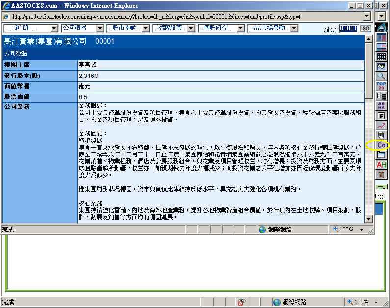
Task: Click the IE page icon beside the URL
Action: click(x=6, y=17)
